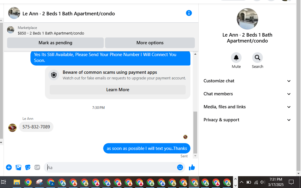The height and width of the screenshot is (188, 301).
Task: Click the 'Beware of common scams' heading
Action: tap(110, 72)
